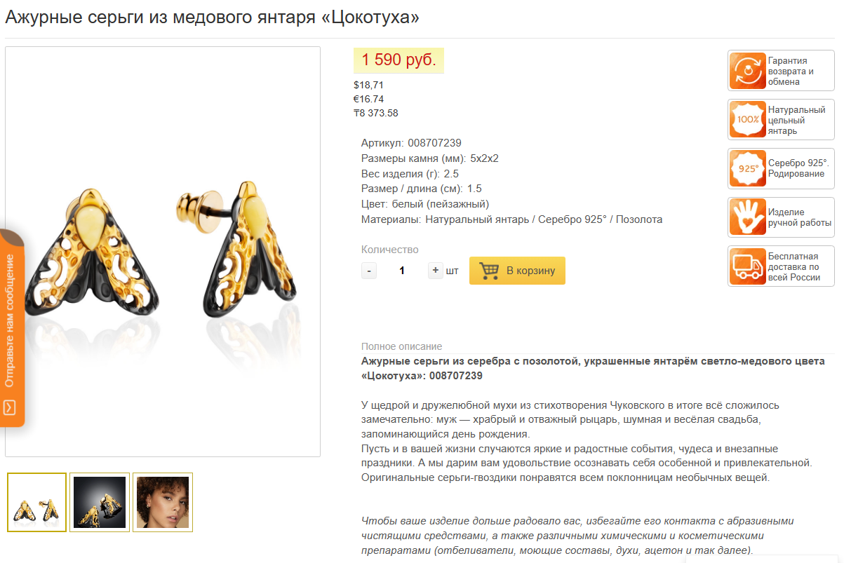
Task: Increase quantity with the plus button
Action: tap(436, 271)
